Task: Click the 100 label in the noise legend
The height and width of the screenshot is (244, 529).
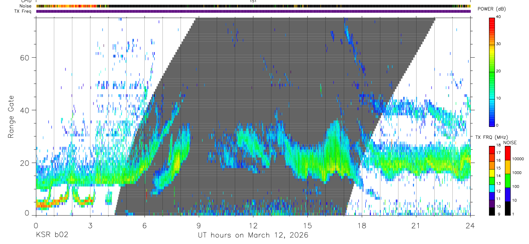Action: (516, 186)
